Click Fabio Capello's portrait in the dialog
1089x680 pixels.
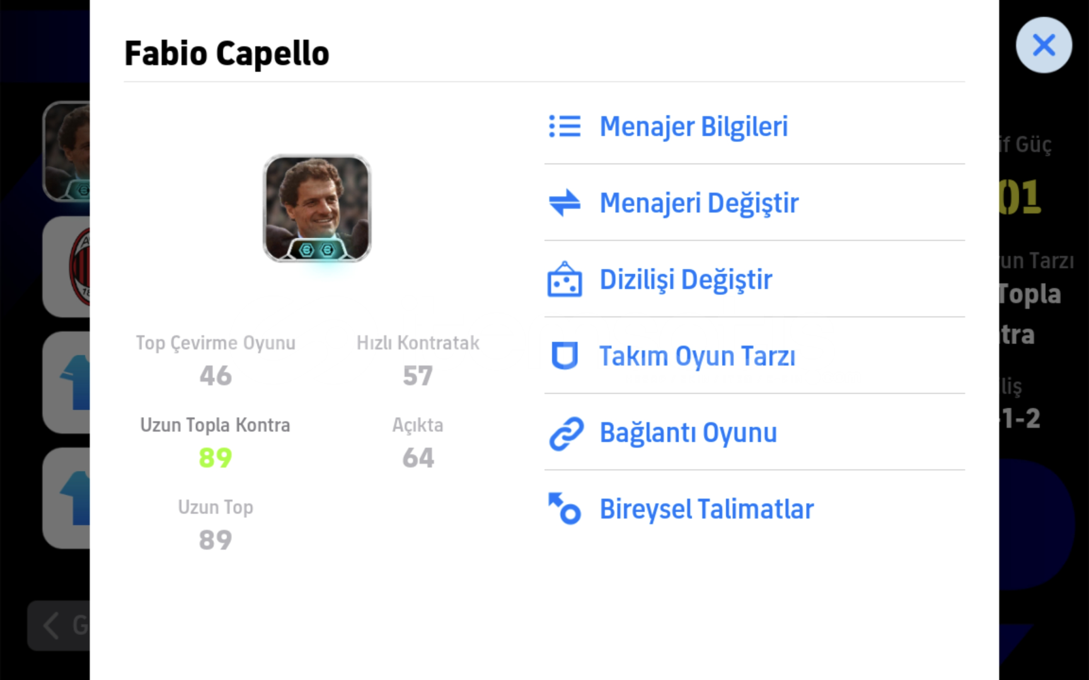coord(317,208)
